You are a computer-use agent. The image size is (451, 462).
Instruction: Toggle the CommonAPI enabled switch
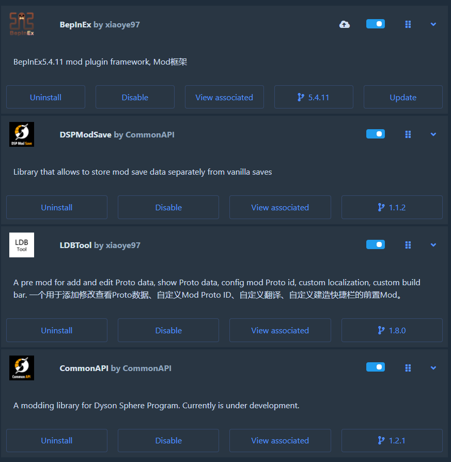tap(375, 367)
